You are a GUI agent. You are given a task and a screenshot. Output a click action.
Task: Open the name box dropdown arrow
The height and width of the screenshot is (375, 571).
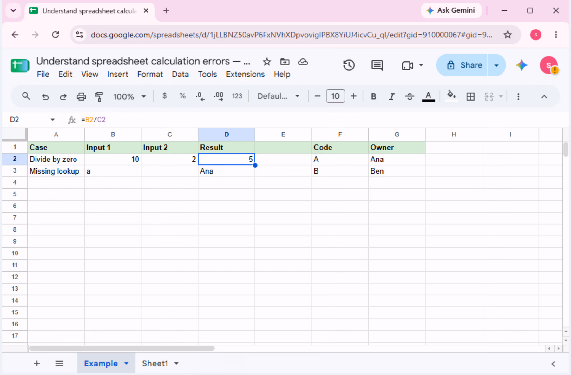[52, 120]
